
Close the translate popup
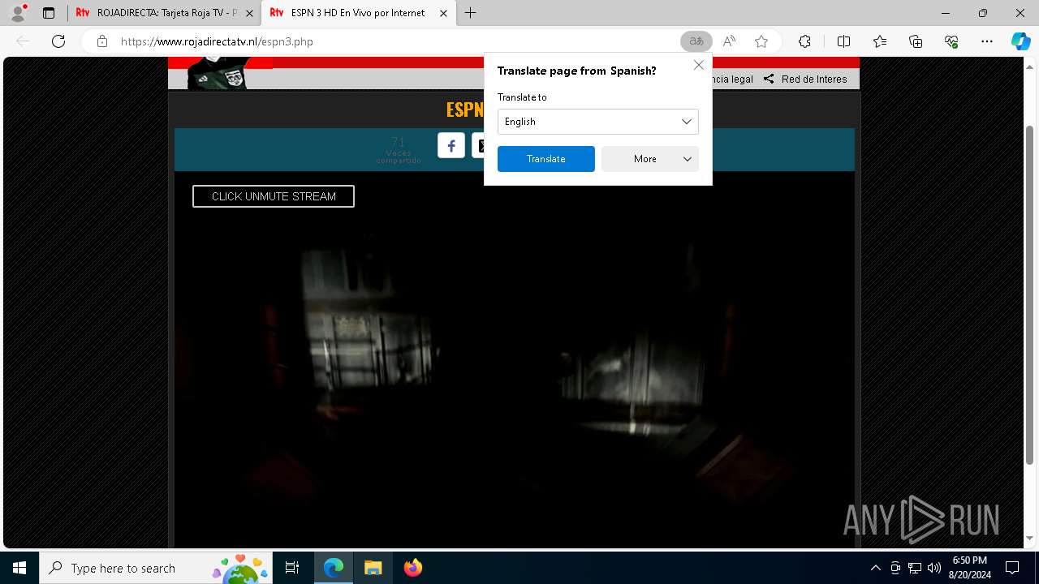698,65
